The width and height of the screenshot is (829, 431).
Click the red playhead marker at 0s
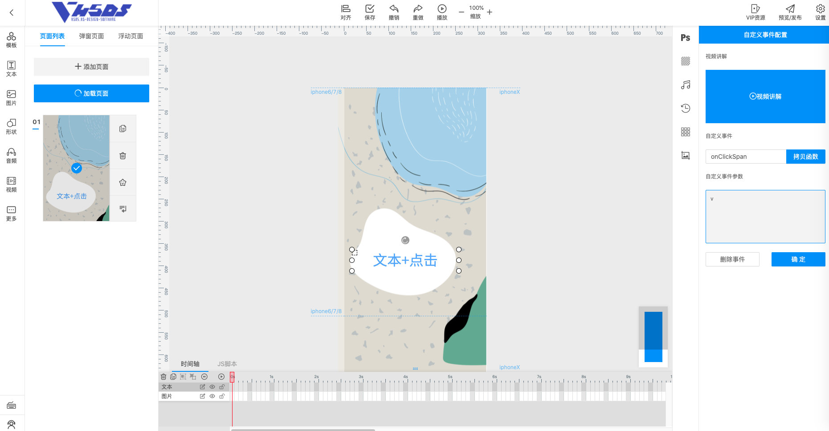pyautogui.click(x=232, y=377)
